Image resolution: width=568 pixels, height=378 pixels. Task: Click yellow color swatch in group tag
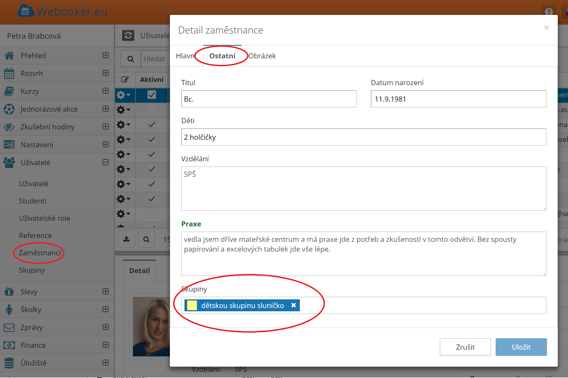[192, 305]
